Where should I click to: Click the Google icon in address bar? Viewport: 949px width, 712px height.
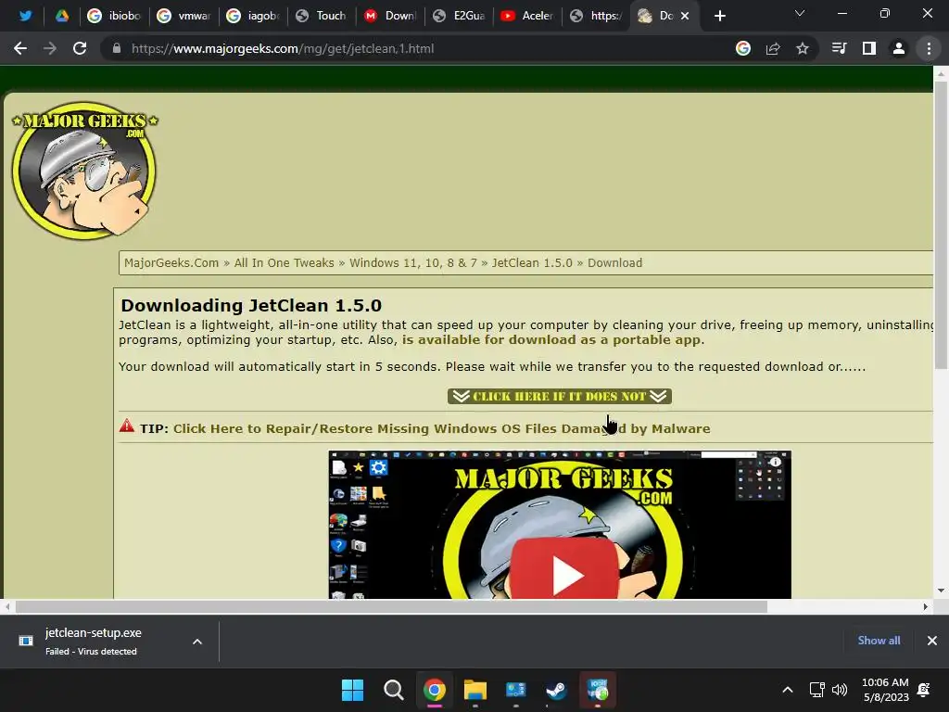[x=743, y=48]
